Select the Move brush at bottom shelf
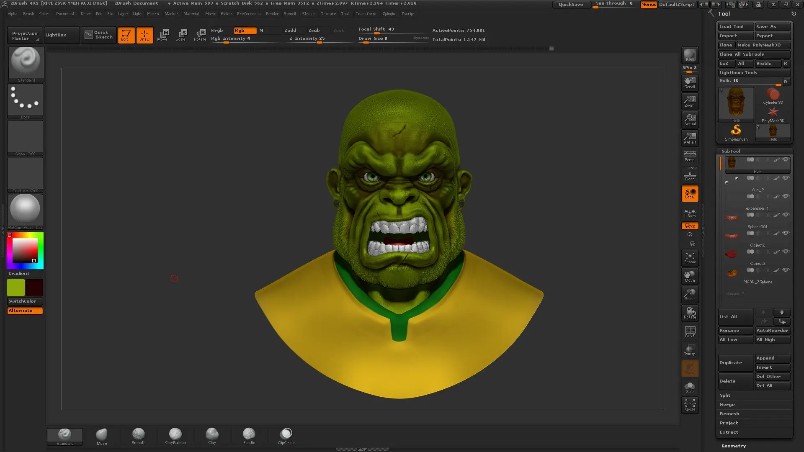This screenshot has width=804, height=452. pos(102,437)
